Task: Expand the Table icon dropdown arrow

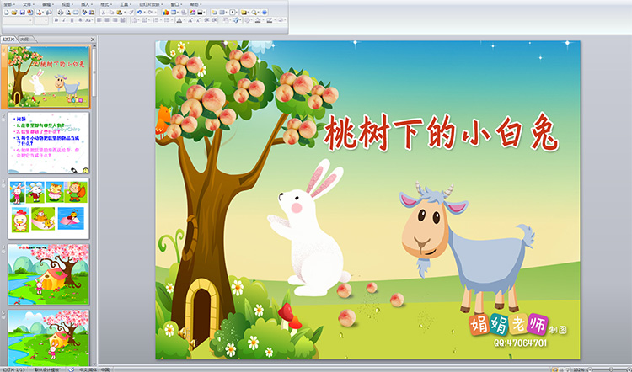Action: click(178, 13)
